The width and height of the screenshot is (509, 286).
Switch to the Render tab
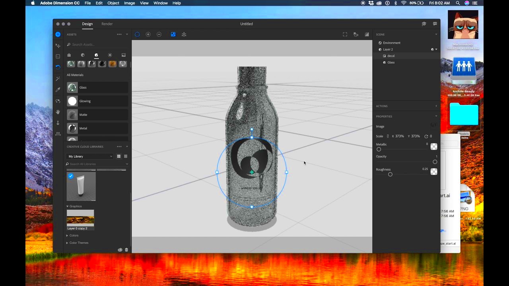[107, 24]
